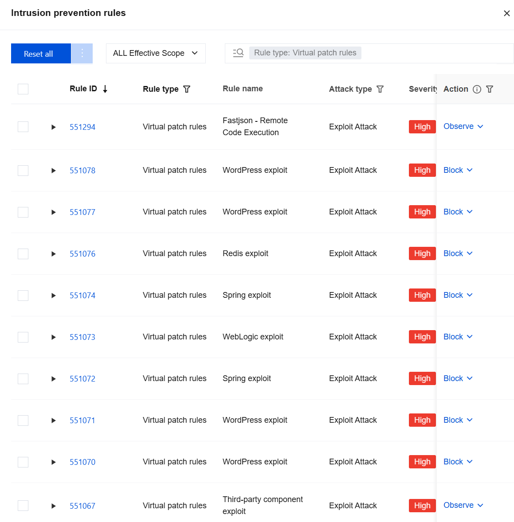514x522 pixels.
Task: Open the more options button beside Reset all
Action: pos(82,53)
